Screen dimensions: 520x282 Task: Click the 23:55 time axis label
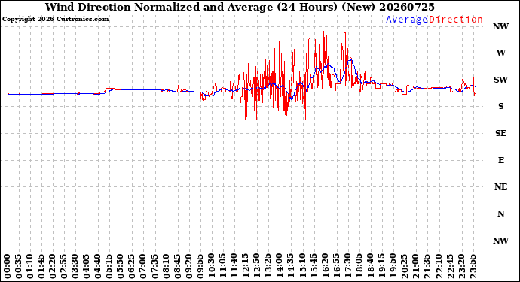coord(473,266)
